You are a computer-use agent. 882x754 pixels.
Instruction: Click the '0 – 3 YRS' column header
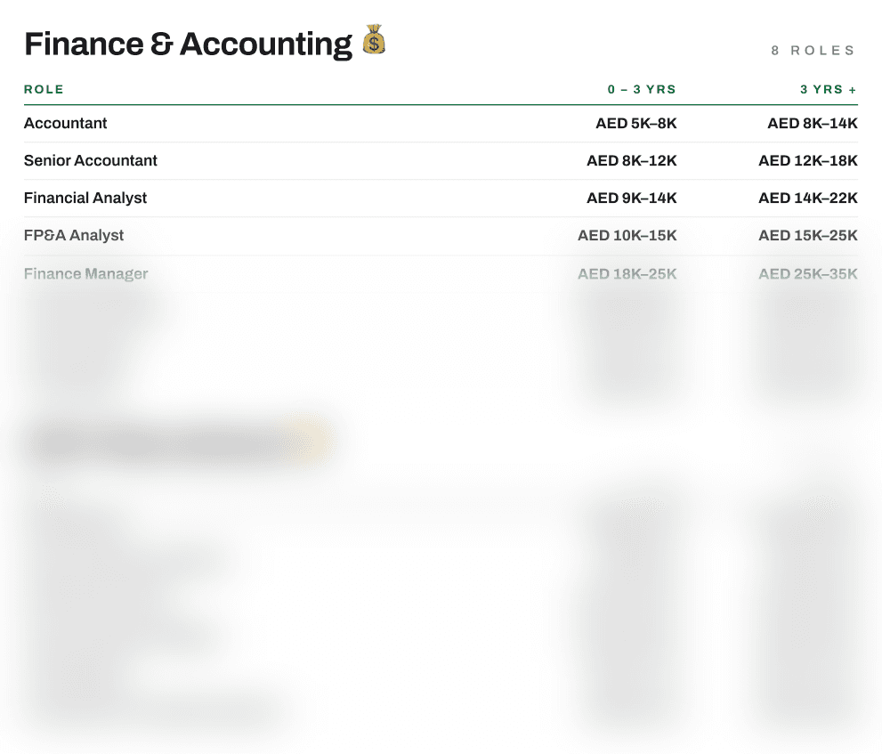tap(642, 90)
